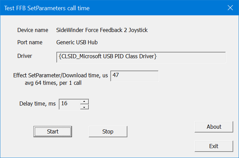Click the window title 'Test FFB SetParameters call time'
Viewport: 239px width, 158px height.
point(47,8)
